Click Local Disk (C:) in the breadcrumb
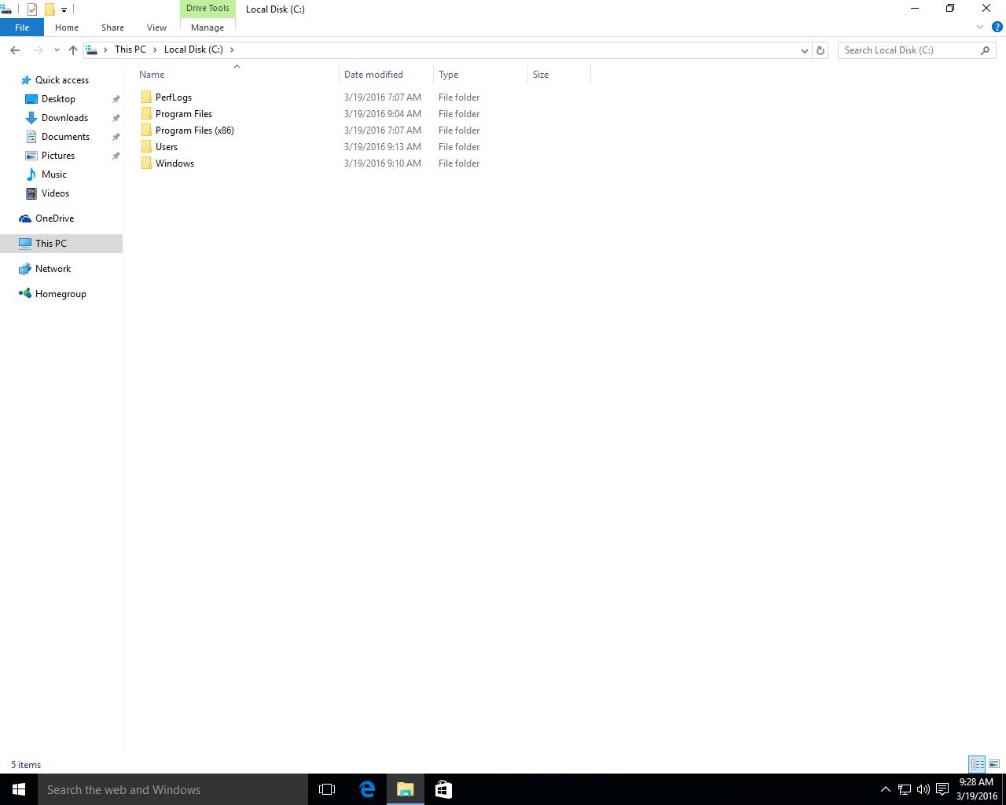 [x=193, y=50]
